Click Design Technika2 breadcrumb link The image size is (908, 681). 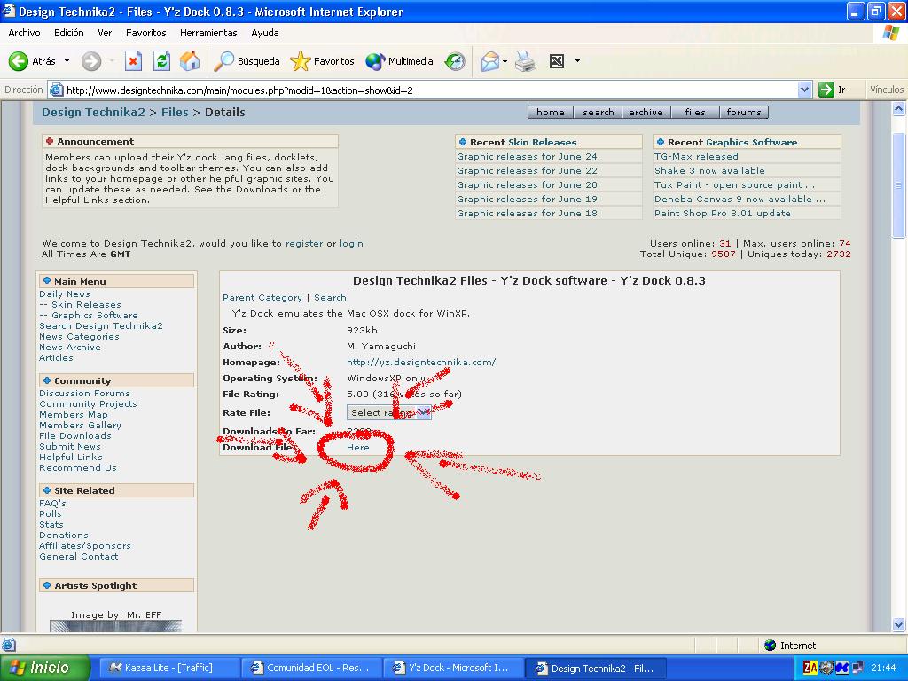[x=93, y=113]
